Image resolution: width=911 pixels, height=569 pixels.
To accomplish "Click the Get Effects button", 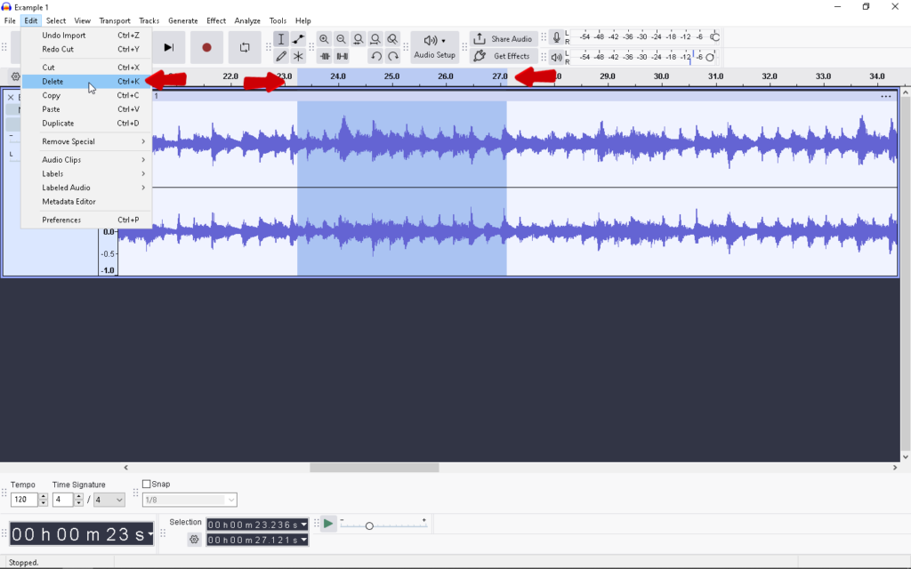I will click(x=504, y=56).
